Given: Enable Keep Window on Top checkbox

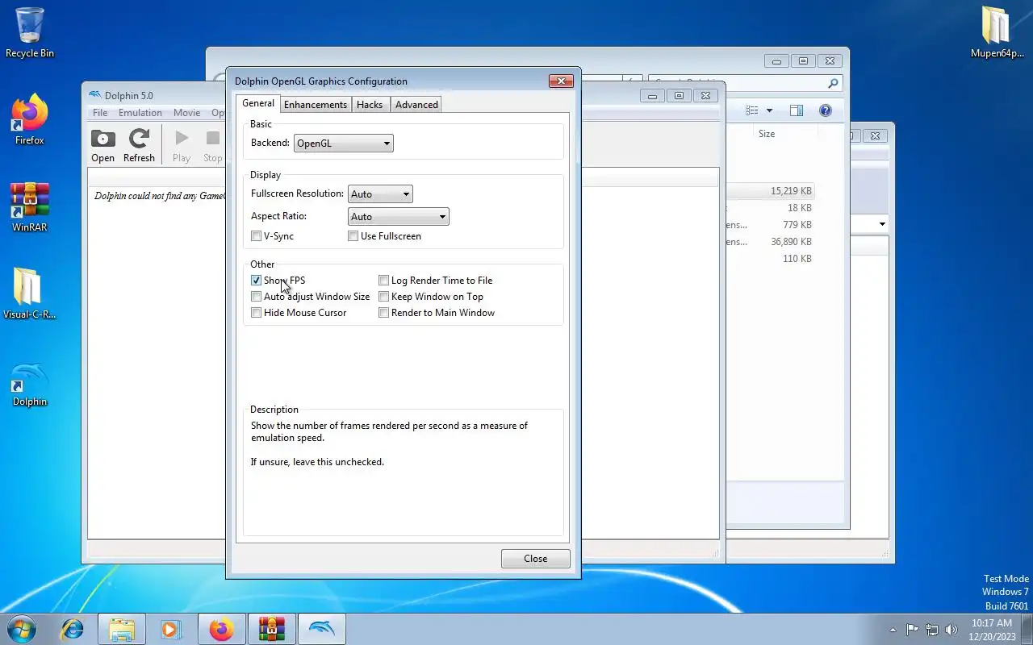Looking at the screenshot, I should (x=383, y=297).
